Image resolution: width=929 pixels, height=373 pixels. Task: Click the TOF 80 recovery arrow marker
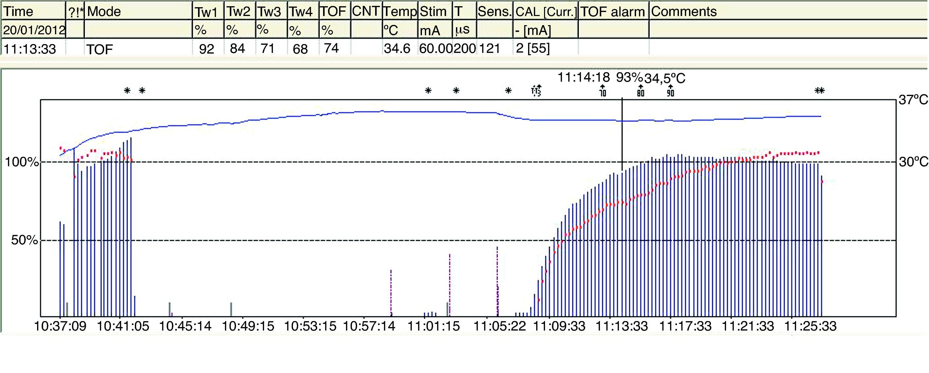pos(641,91)
